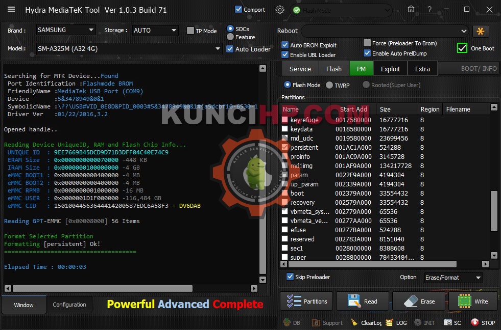The height and width of the screenshot is (330, 501).
Task: Open the help question mark icon
Action: (430, 10)
